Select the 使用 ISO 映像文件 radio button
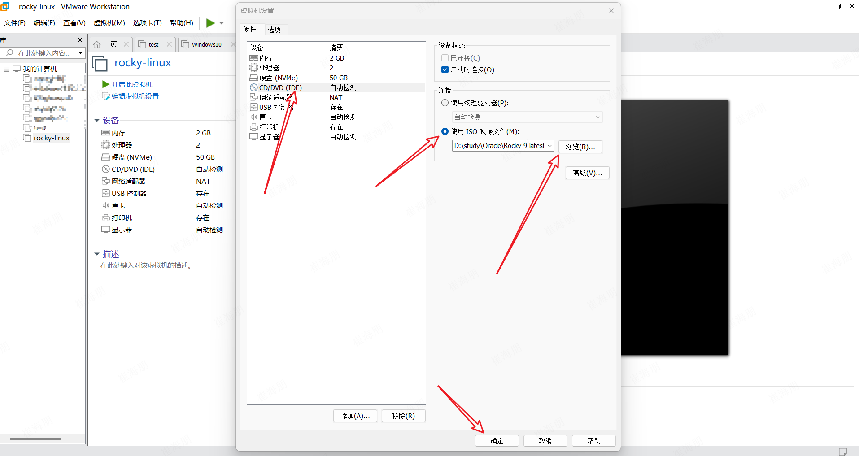This screenshot has width=859, height=456. point(445,131)
